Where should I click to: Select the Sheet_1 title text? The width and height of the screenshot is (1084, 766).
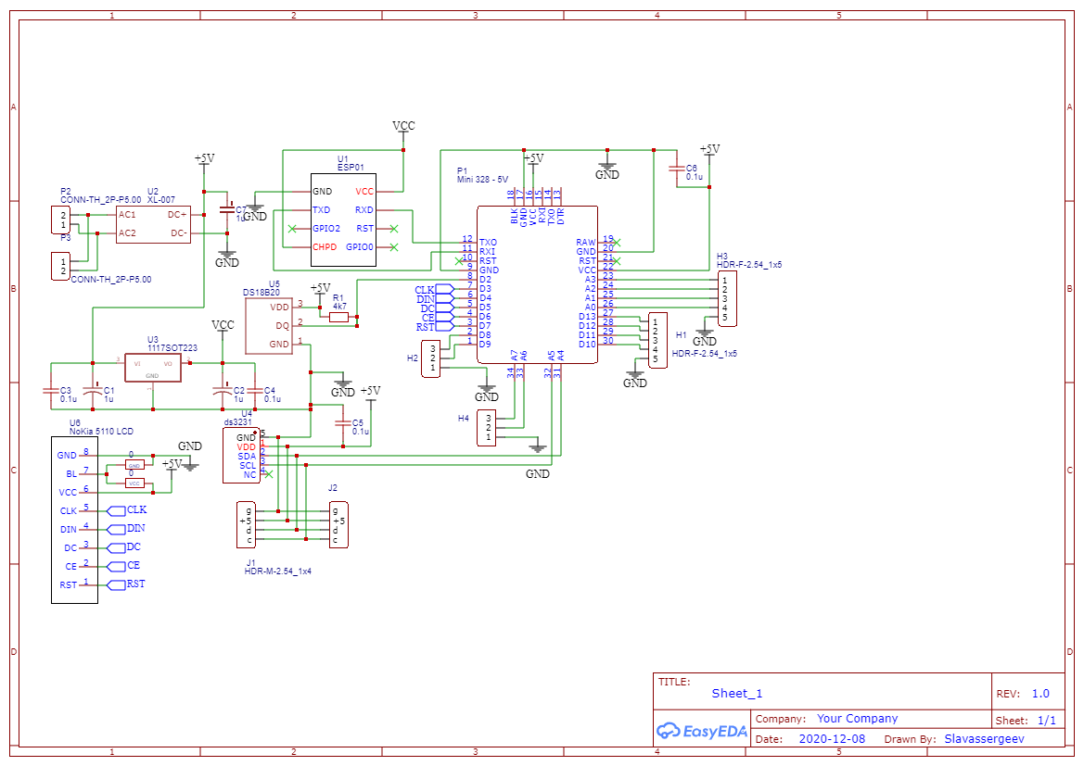click(737, 694)
